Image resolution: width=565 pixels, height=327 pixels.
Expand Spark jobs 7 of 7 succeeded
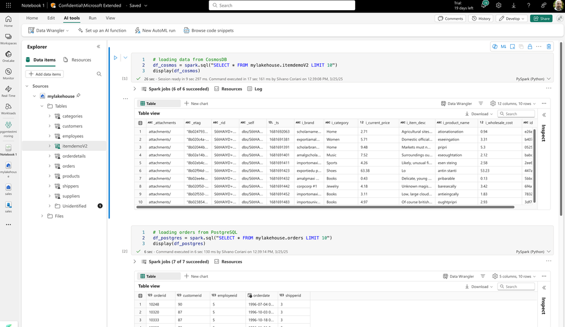point(135,261)
